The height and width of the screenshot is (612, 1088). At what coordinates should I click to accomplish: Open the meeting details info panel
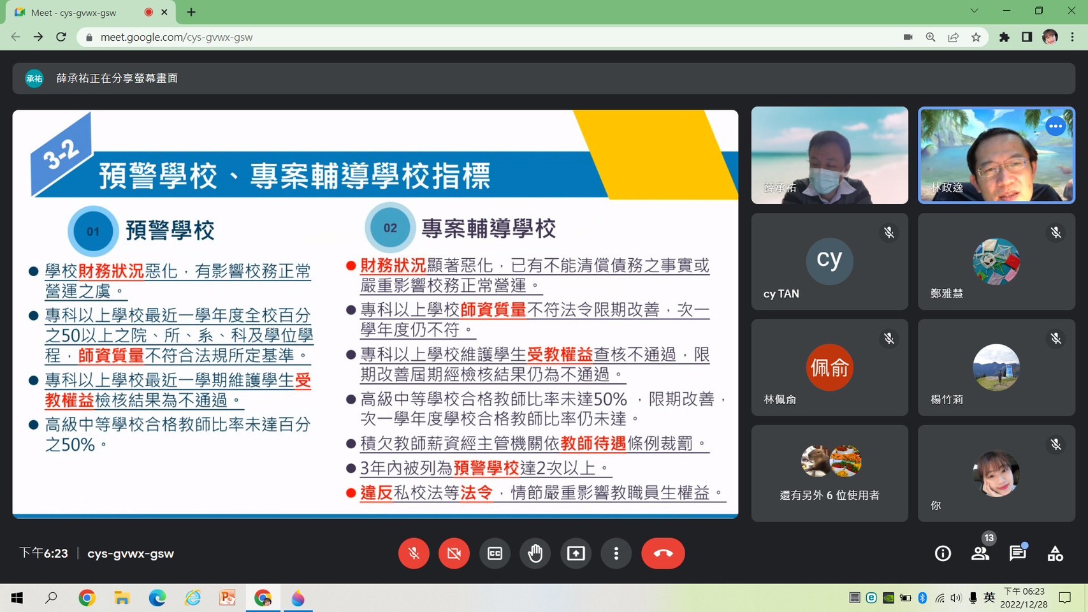tap(943, 553)
